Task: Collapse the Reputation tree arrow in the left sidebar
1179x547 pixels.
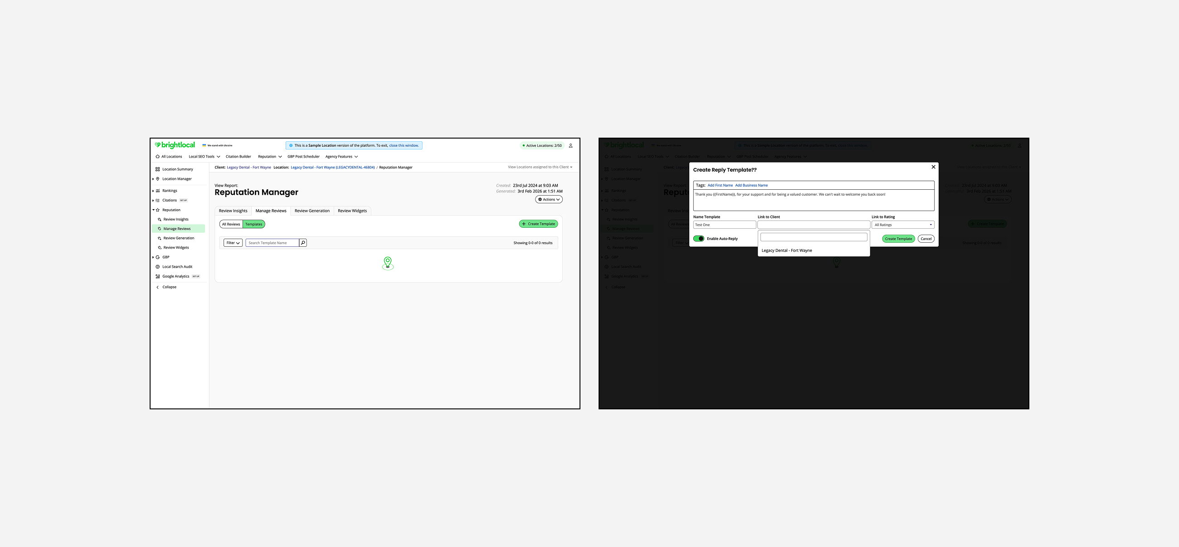Action: point(153,210)
